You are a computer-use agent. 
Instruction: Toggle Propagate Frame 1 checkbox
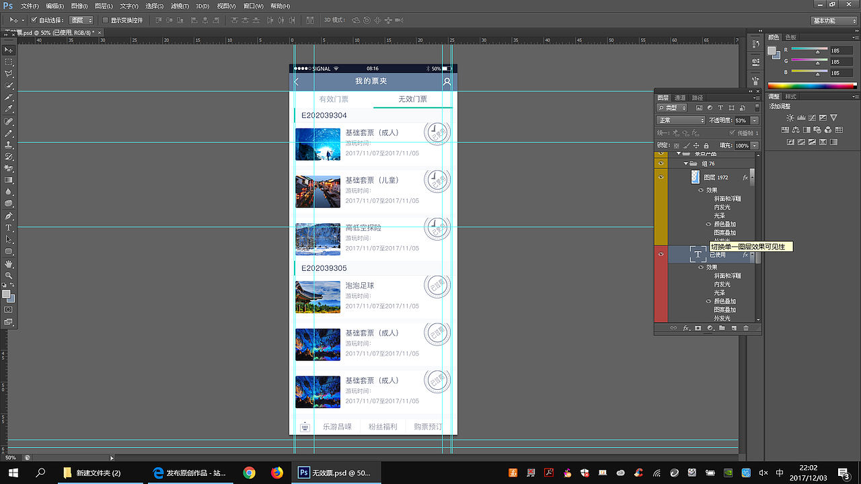(x=731, y=132)
